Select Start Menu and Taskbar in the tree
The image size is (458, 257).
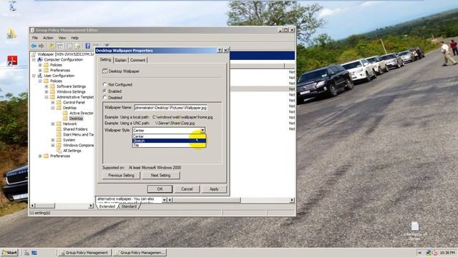coord(78,134)
